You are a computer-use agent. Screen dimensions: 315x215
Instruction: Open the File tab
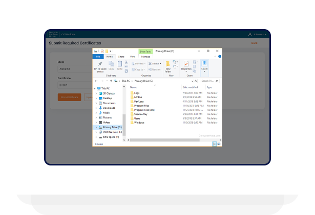(x=98, y=57)
